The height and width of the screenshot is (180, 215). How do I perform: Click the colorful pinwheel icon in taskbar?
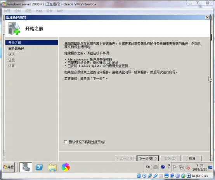coord(66,167)
